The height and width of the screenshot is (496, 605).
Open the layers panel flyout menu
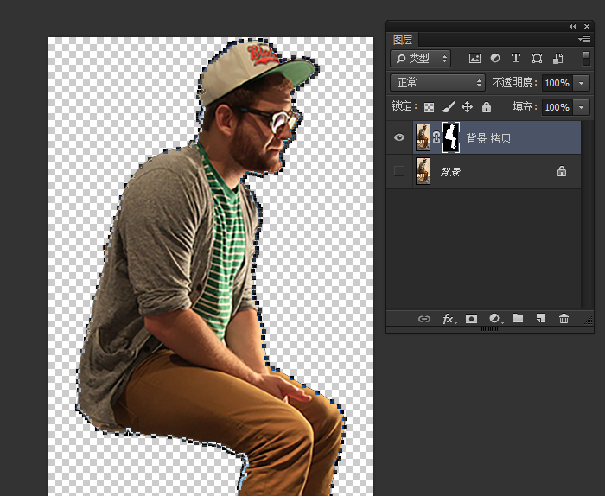pyautogui.click(x=584, y=40)
